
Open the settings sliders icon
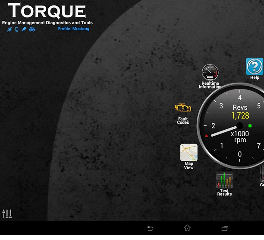[x=7, y=214]
